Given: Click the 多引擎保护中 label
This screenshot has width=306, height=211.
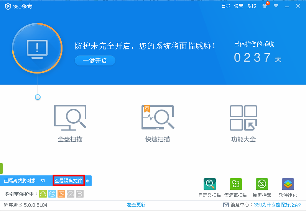Looking at the screenshot, I should [21, 194].
